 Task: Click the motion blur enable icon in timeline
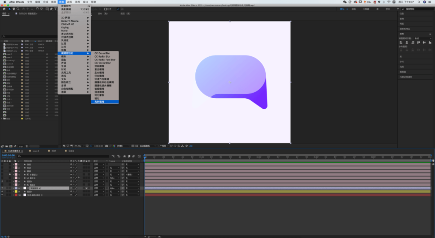tap(133, 156)
